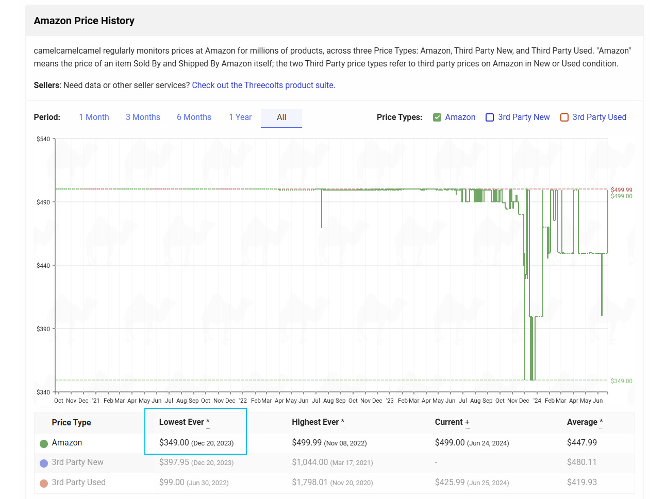Click the Lowest Ever column header
This screenshot has height=499, width=666.
pyautogui.click(x=184, y=422)
